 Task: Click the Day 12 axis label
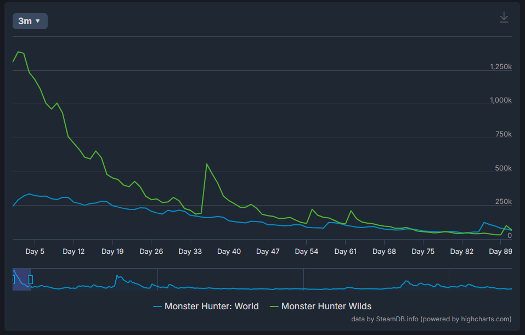click(74, 251)
